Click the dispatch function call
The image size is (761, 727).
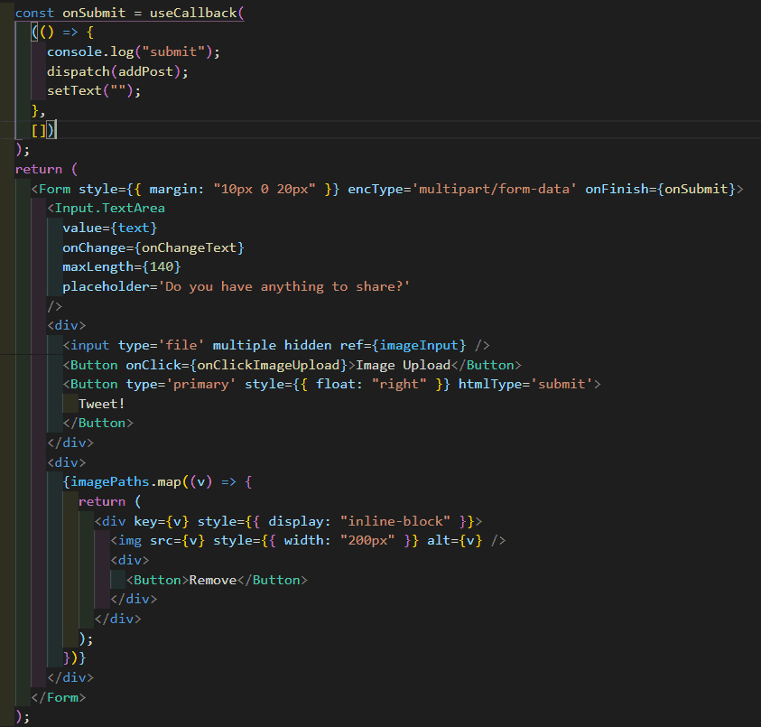79,71
